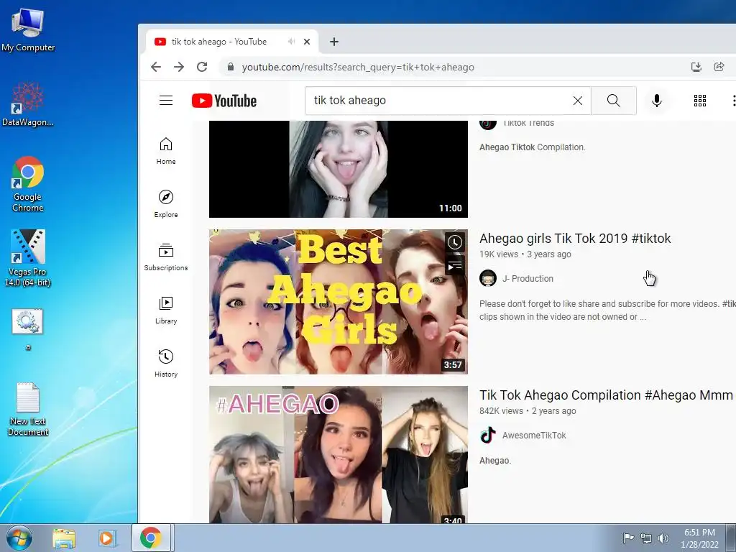Clear the search box with the X

click(578, 101)
